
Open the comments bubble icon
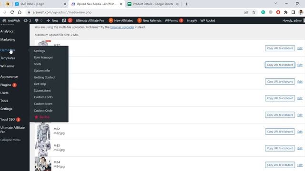[39, 20]
